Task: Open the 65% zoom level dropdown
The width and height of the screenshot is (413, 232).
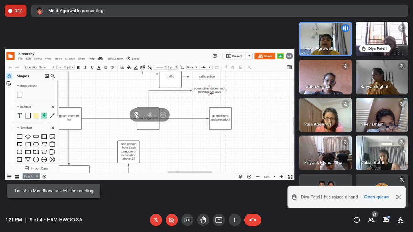Action: (270, 177)
